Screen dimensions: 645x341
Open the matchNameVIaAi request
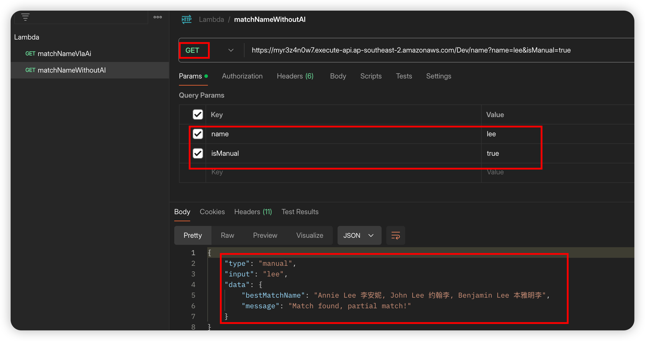[x=90, y=54]
